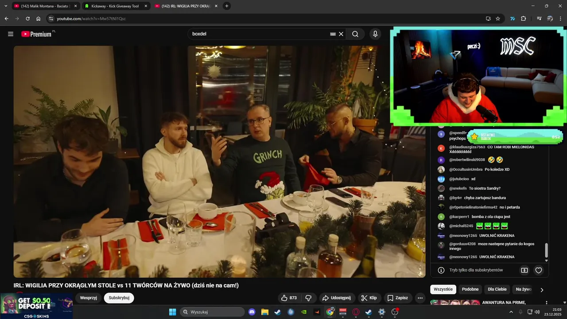567x319 pixels.
Task: Open volume control in system tray
Action: click(537, 312)
